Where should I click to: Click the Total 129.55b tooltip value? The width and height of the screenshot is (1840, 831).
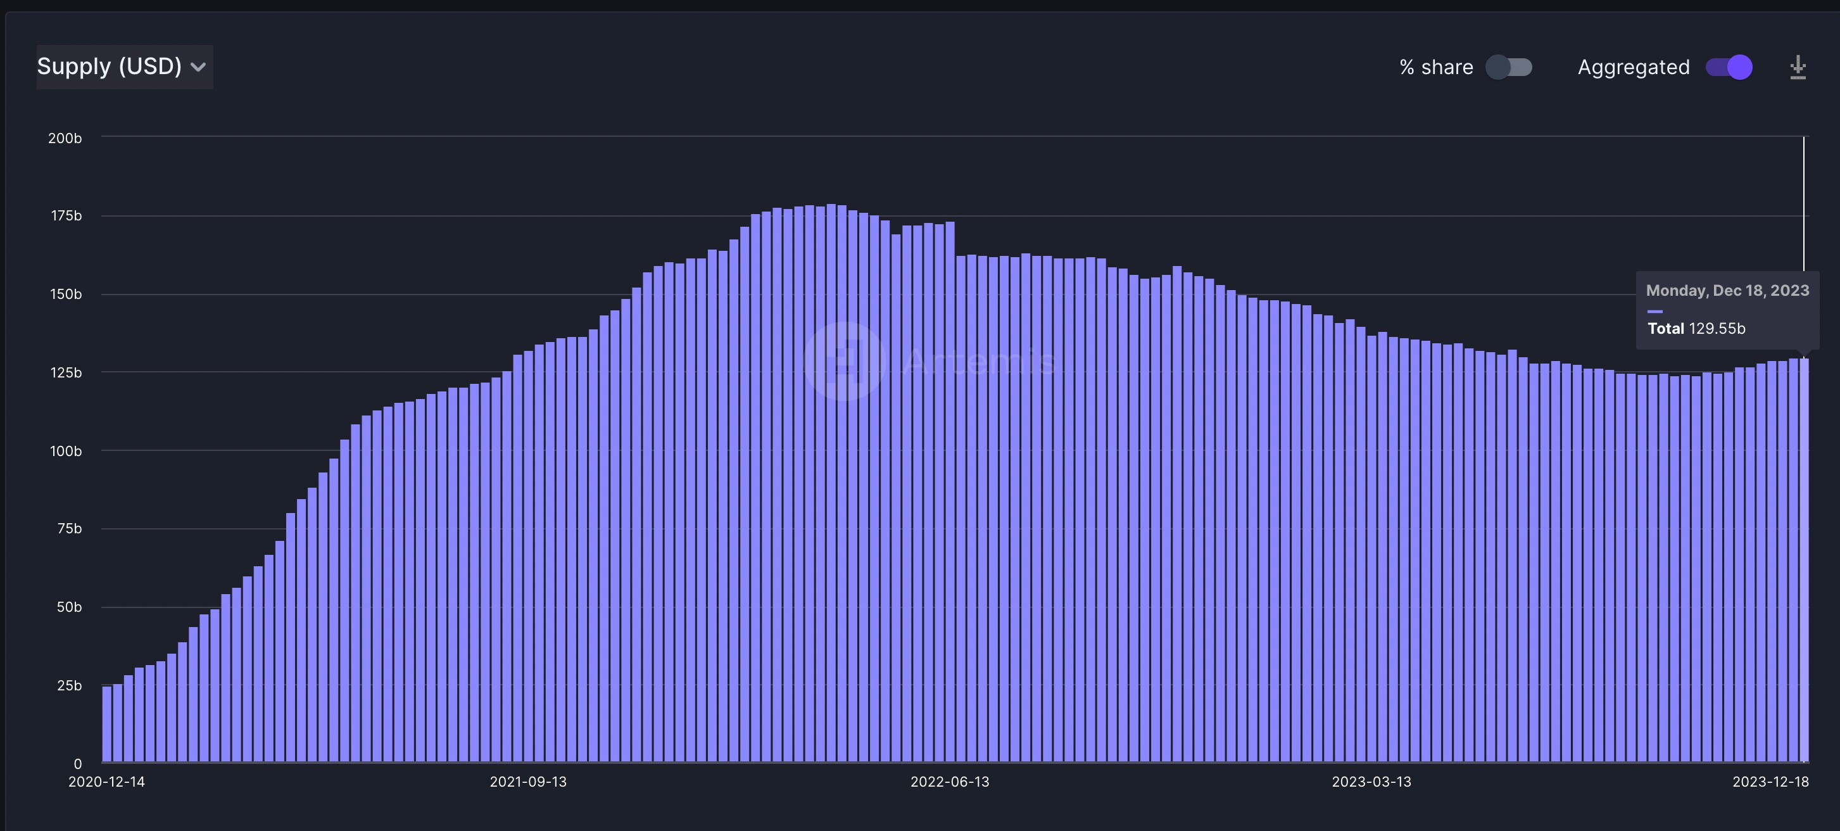coord(1696,329)
